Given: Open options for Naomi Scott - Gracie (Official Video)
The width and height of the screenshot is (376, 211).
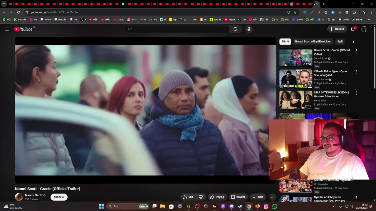Looking at the screenshot, I should tap(357, 51).
